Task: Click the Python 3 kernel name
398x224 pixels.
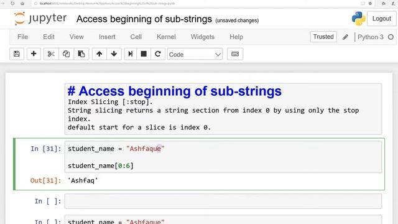Action: [x=371, y=37]
